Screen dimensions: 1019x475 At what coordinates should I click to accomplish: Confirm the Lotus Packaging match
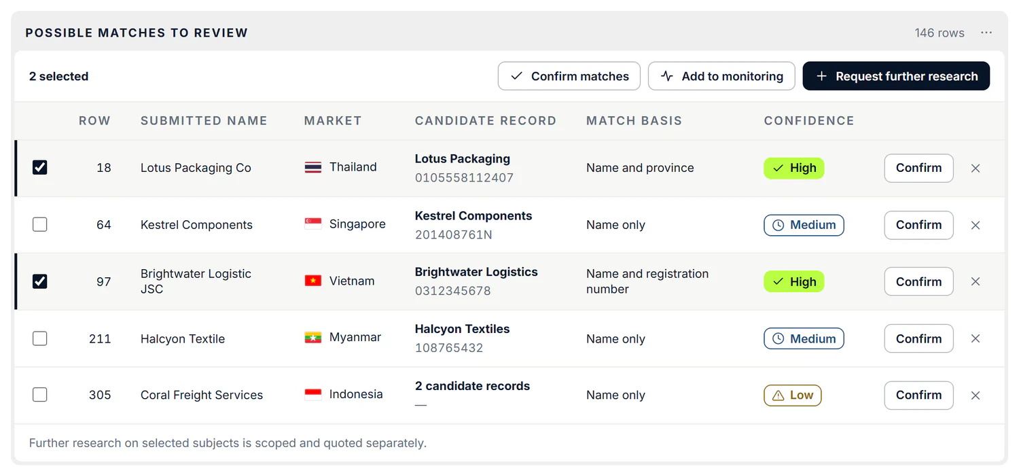(918, 168)
